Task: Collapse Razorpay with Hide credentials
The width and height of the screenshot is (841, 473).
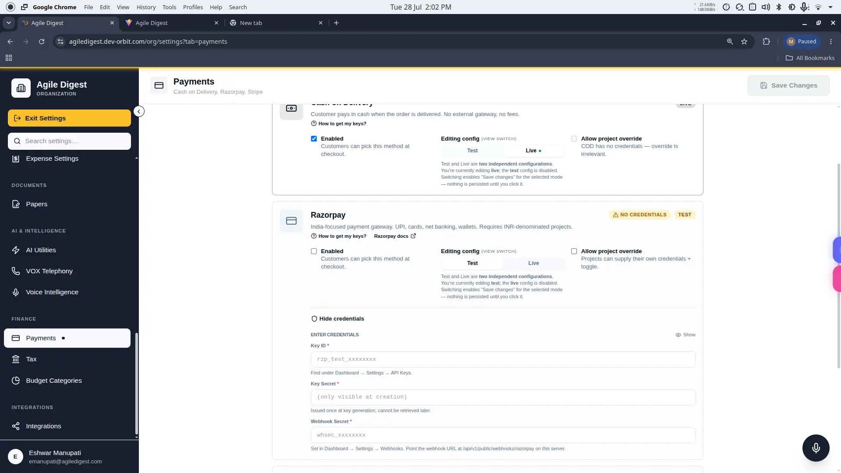Action: (337, 319)
